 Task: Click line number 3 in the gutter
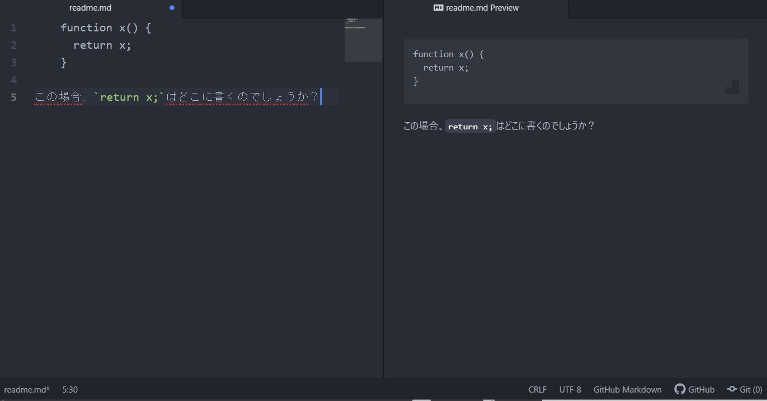tap(13, 62)
